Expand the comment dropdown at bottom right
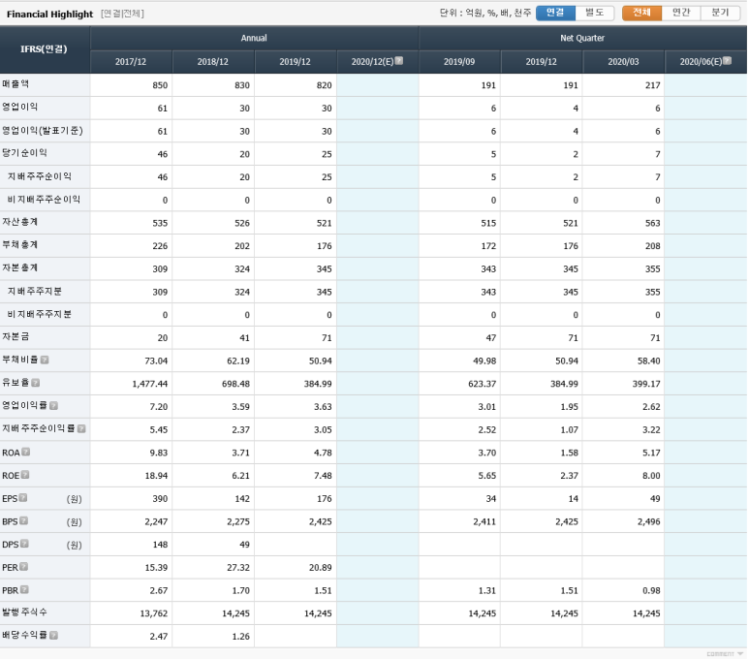This screenshot has height=659, width=749. (x=725, y=654)
